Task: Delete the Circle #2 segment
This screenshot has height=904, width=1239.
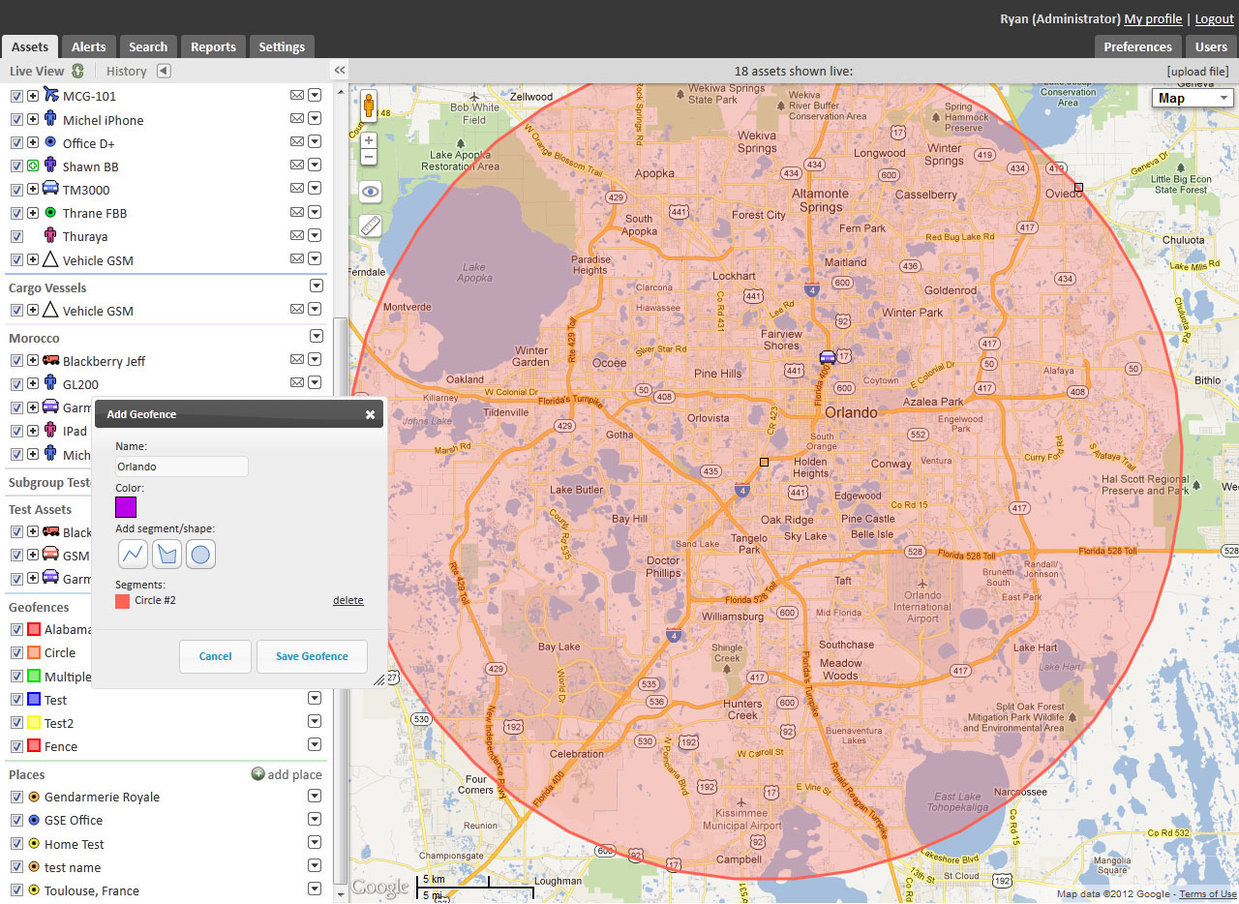Action: click(348, 600)
